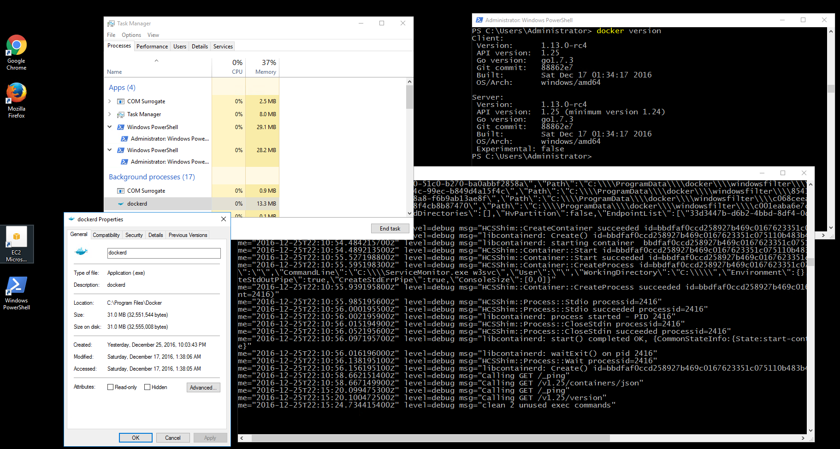The image size is (840, 449).
Task: Sort processes by CPU column
Action: 229,66
